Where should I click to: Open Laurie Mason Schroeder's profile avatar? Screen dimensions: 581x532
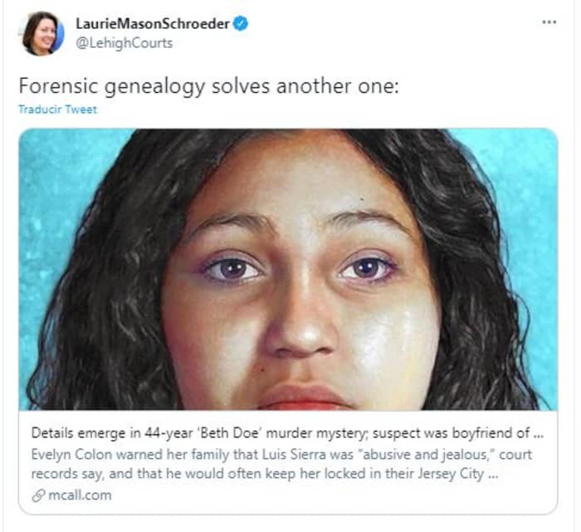tap(43, 34)
